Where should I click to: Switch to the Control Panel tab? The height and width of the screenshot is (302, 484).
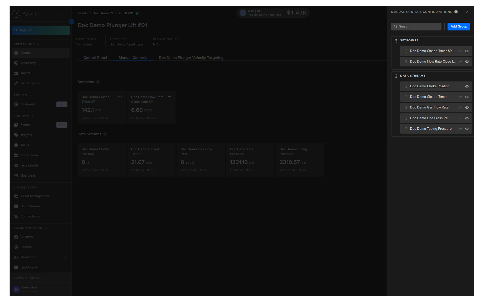[95, 58]
